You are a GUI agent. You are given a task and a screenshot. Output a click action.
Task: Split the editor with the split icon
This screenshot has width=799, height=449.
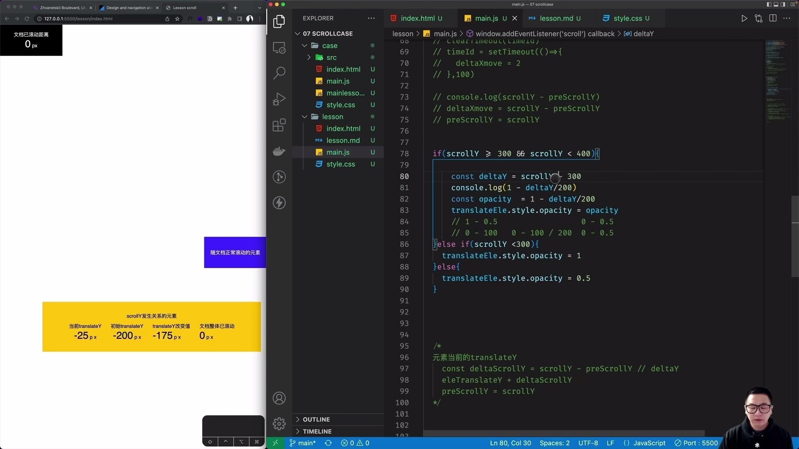click(773, 18)
